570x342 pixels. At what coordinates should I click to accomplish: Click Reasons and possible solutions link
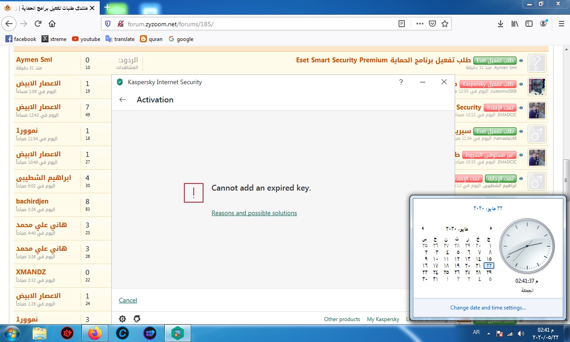pyautogui.click(x=254, y=213)
